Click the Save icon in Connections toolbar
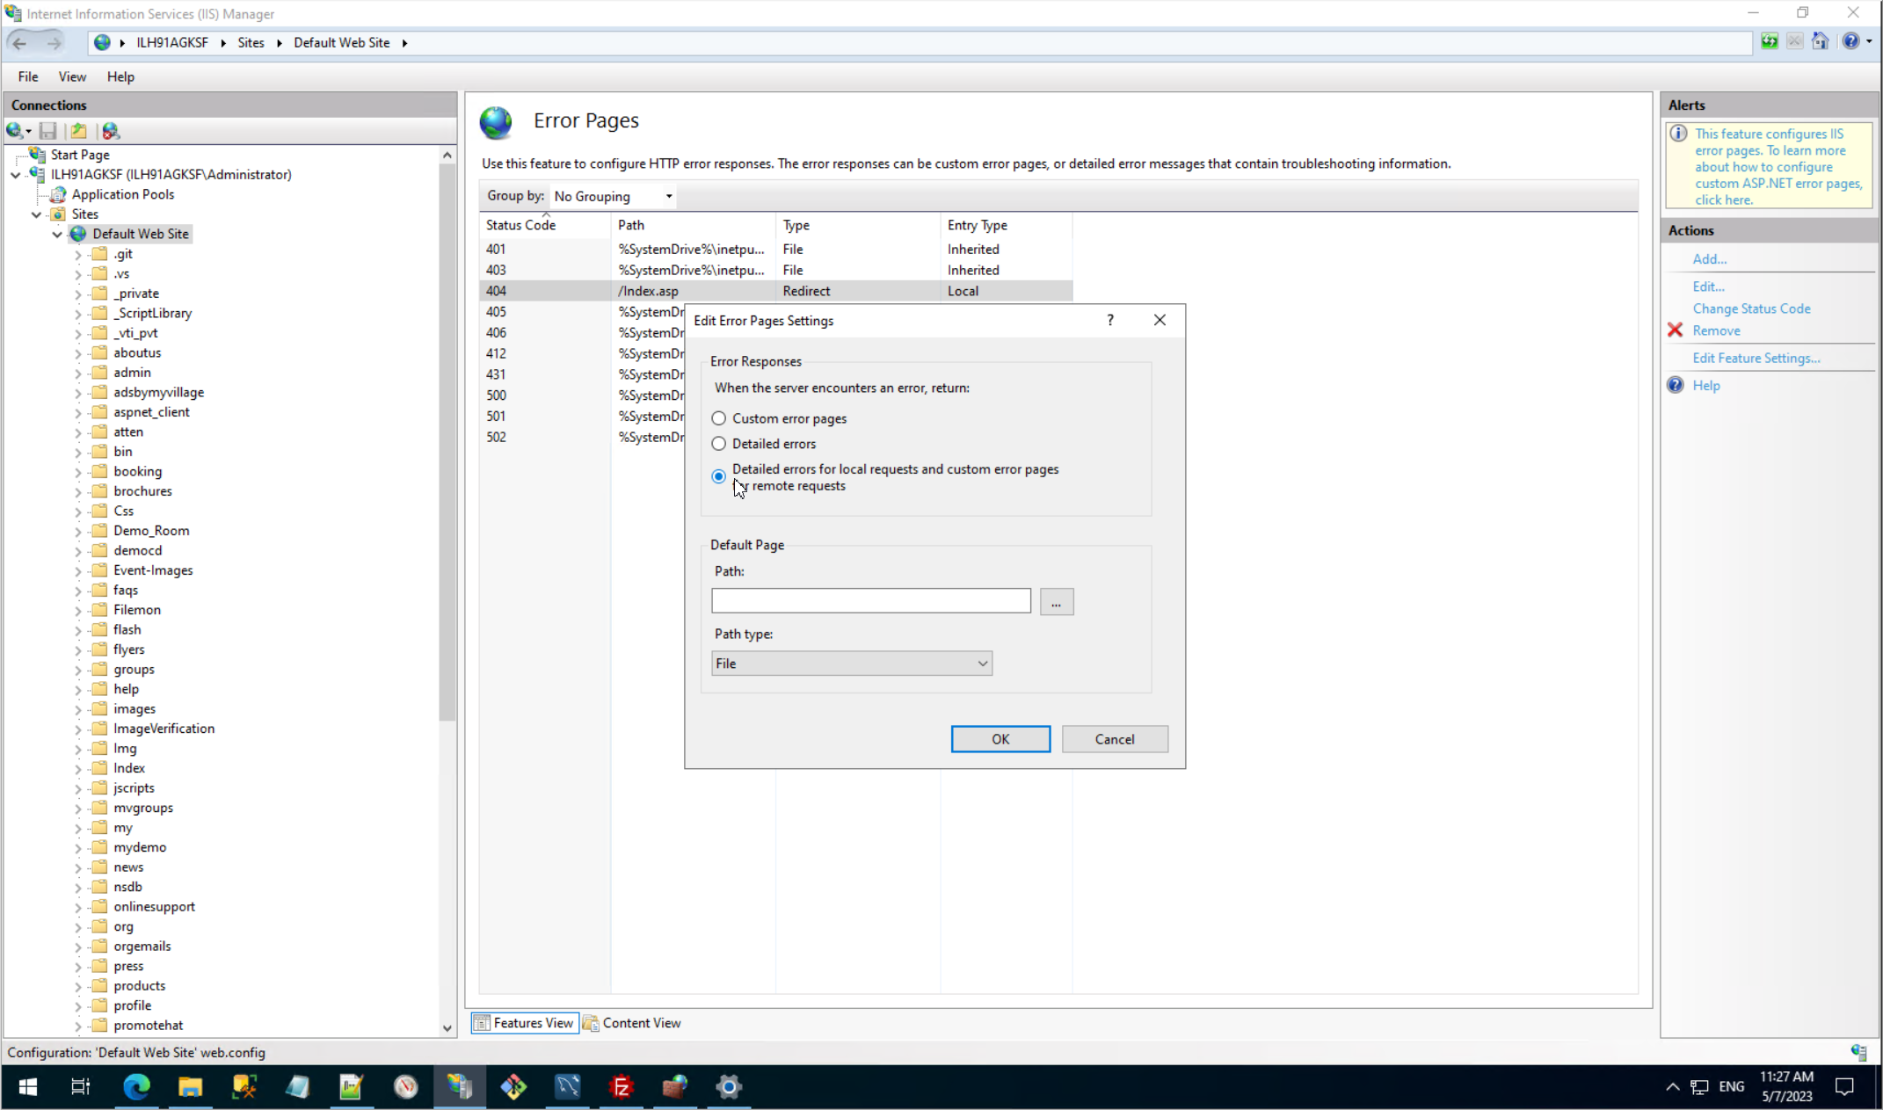The height and width of the screenshot is (1110, 1883). [48, 131]
